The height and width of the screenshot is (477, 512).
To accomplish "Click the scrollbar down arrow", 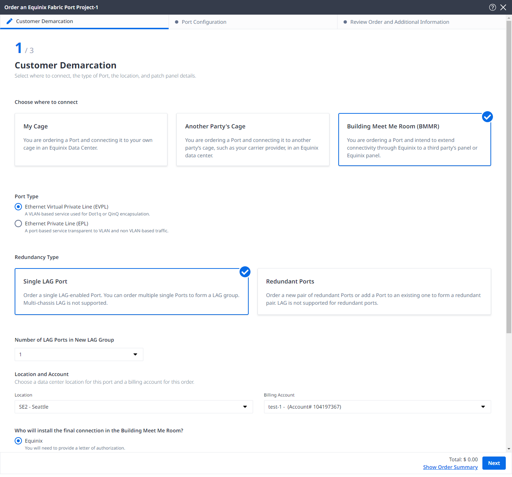I will point(509,449).
